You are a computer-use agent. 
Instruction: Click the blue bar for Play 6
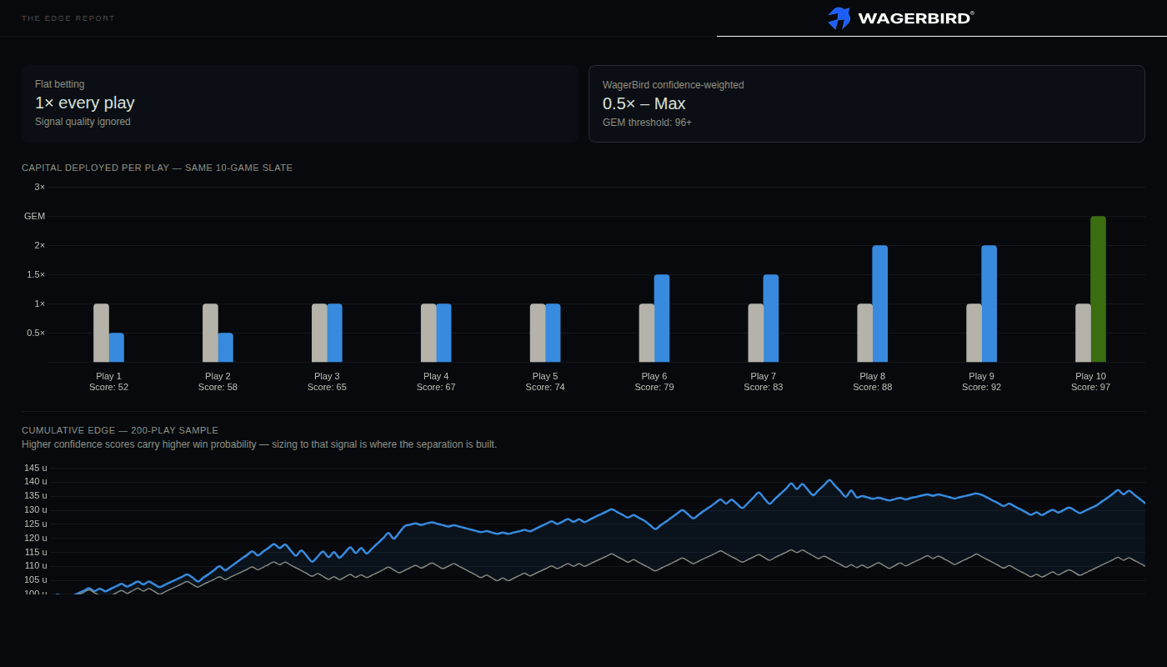(662, 318)
